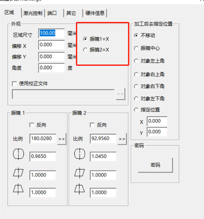Click the 振镜 2 barrel distortion icon
The width and height of the screenshot is (204, 219).
(x=79, y=154)
